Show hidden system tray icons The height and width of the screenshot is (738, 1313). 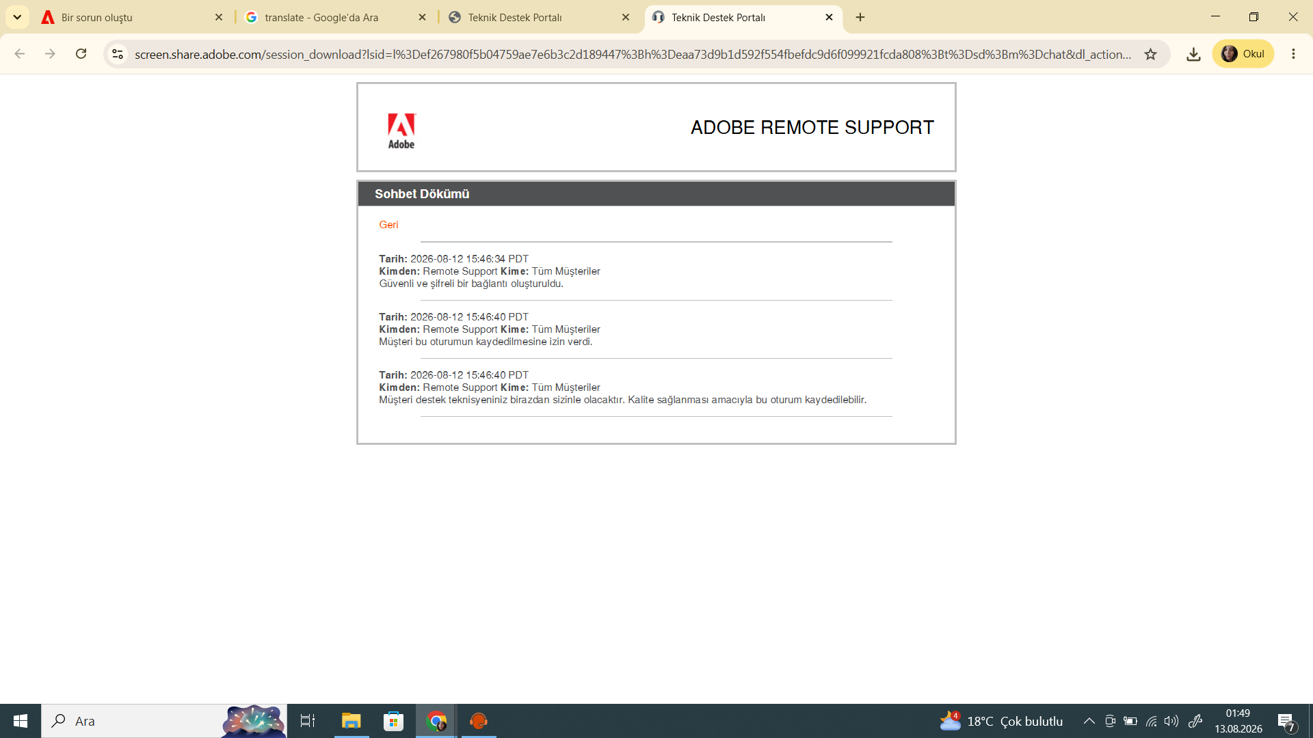(1089, 721)
